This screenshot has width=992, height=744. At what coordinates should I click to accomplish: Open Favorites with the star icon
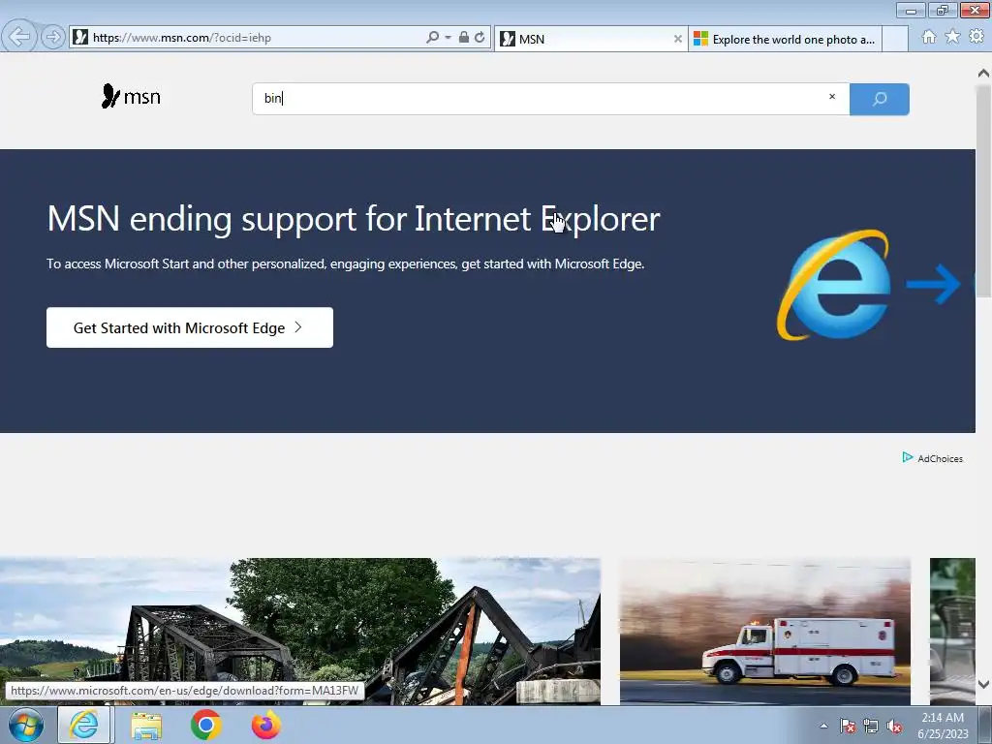point(952,38)
